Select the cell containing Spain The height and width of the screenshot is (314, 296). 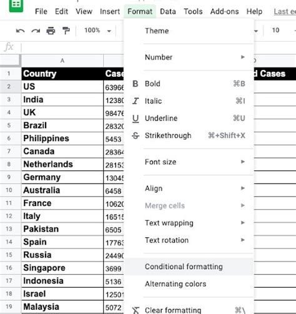(x=62, y=242)
